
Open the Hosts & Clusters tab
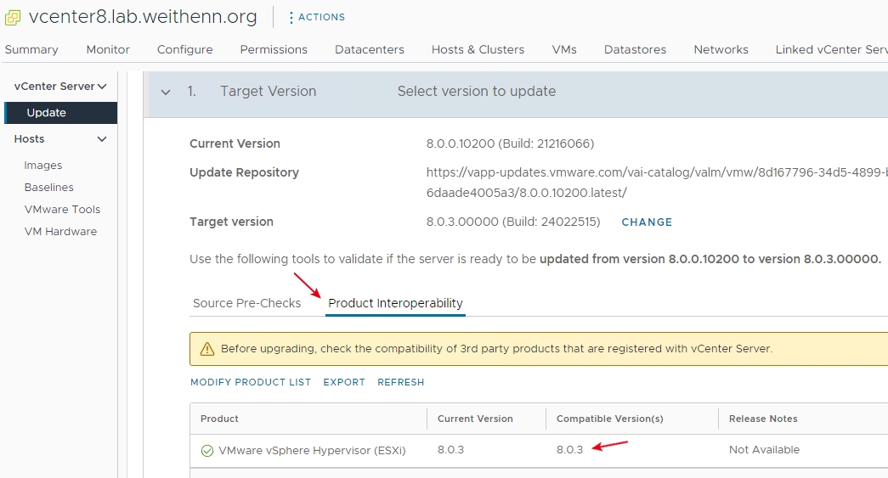(x=478, y=50)
